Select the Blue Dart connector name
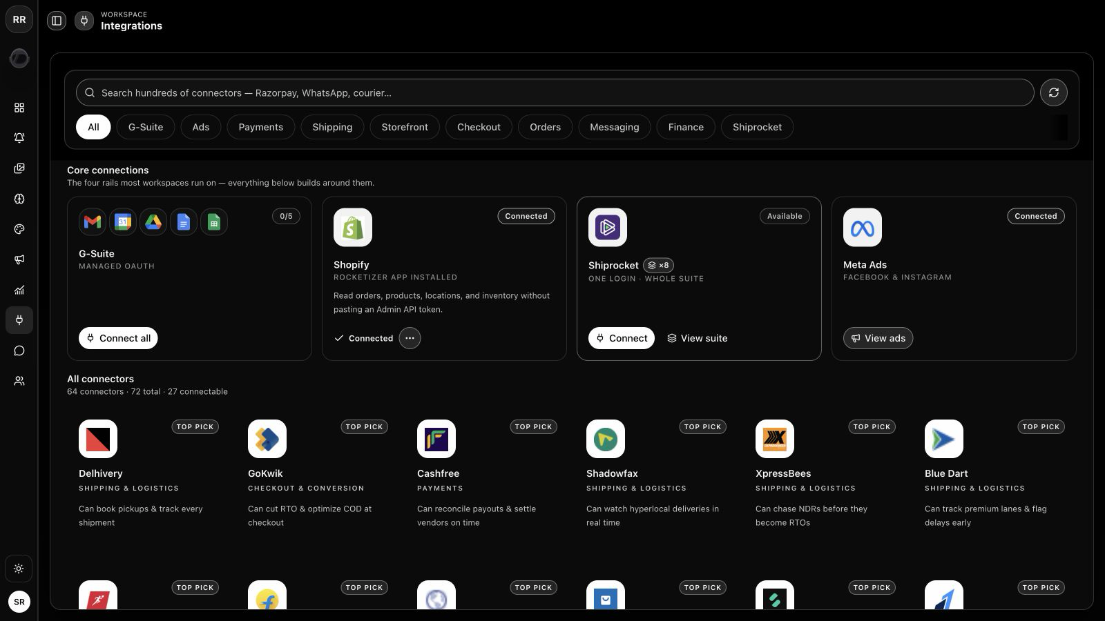The image size is (1105, 621). 946,473
